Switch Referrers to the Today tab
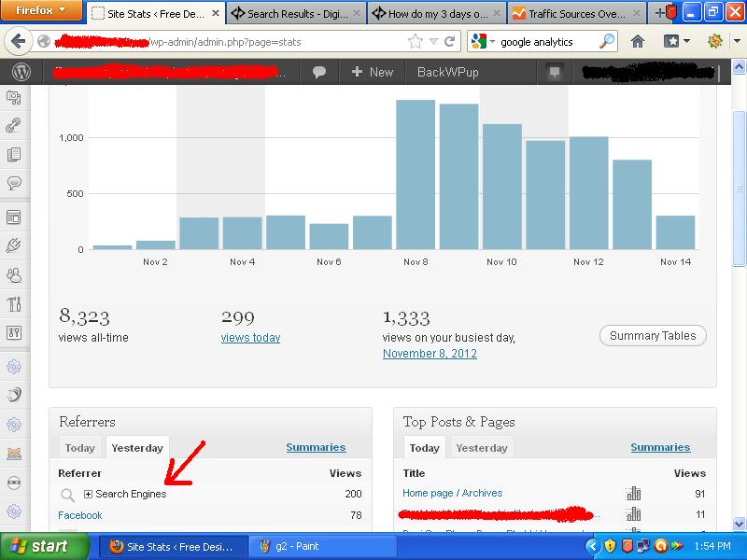747x560 pixels. point(80,448)
